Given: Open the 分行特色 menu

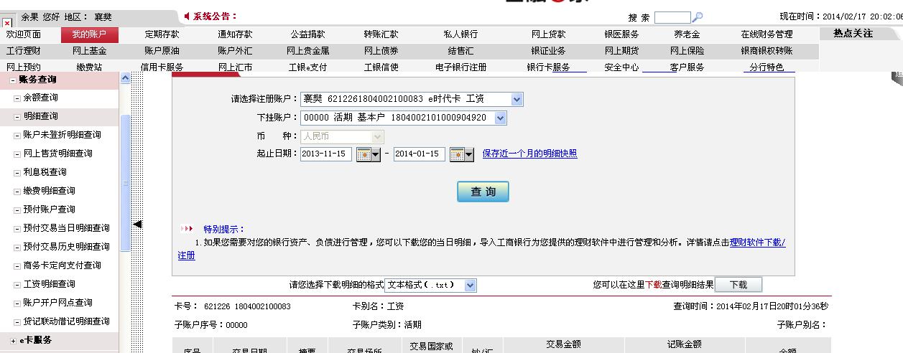Looking at the screenshot, I should coord(767,67).
